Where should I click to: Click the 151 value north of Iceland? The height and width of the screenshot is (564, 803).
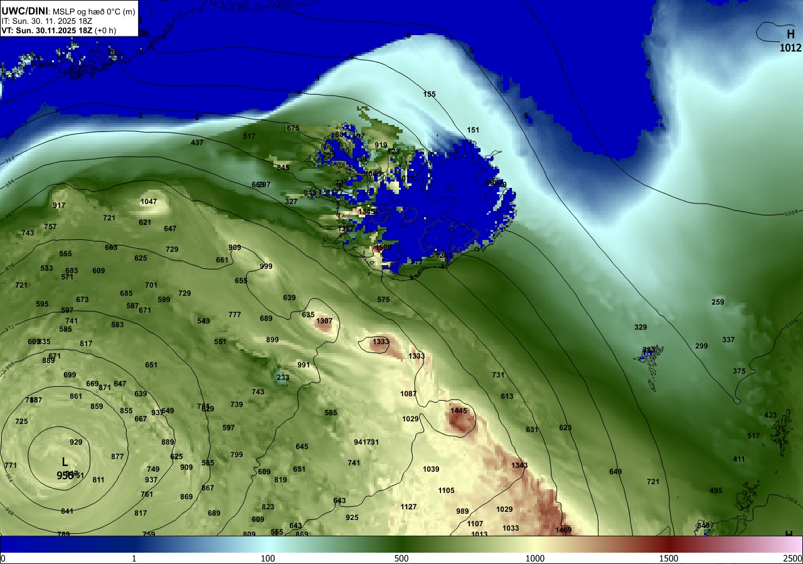coord(473,130)
